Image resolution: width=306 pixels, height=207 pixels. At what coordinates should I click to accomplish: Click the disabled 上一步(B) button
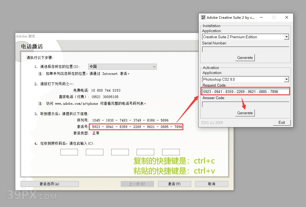tap(137, 184)
